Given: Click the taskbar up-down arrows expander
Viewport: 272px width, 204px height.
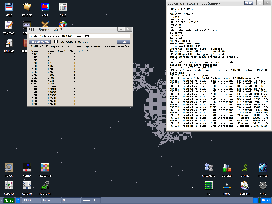Looking at the screenshot, I should click(18, 200).
